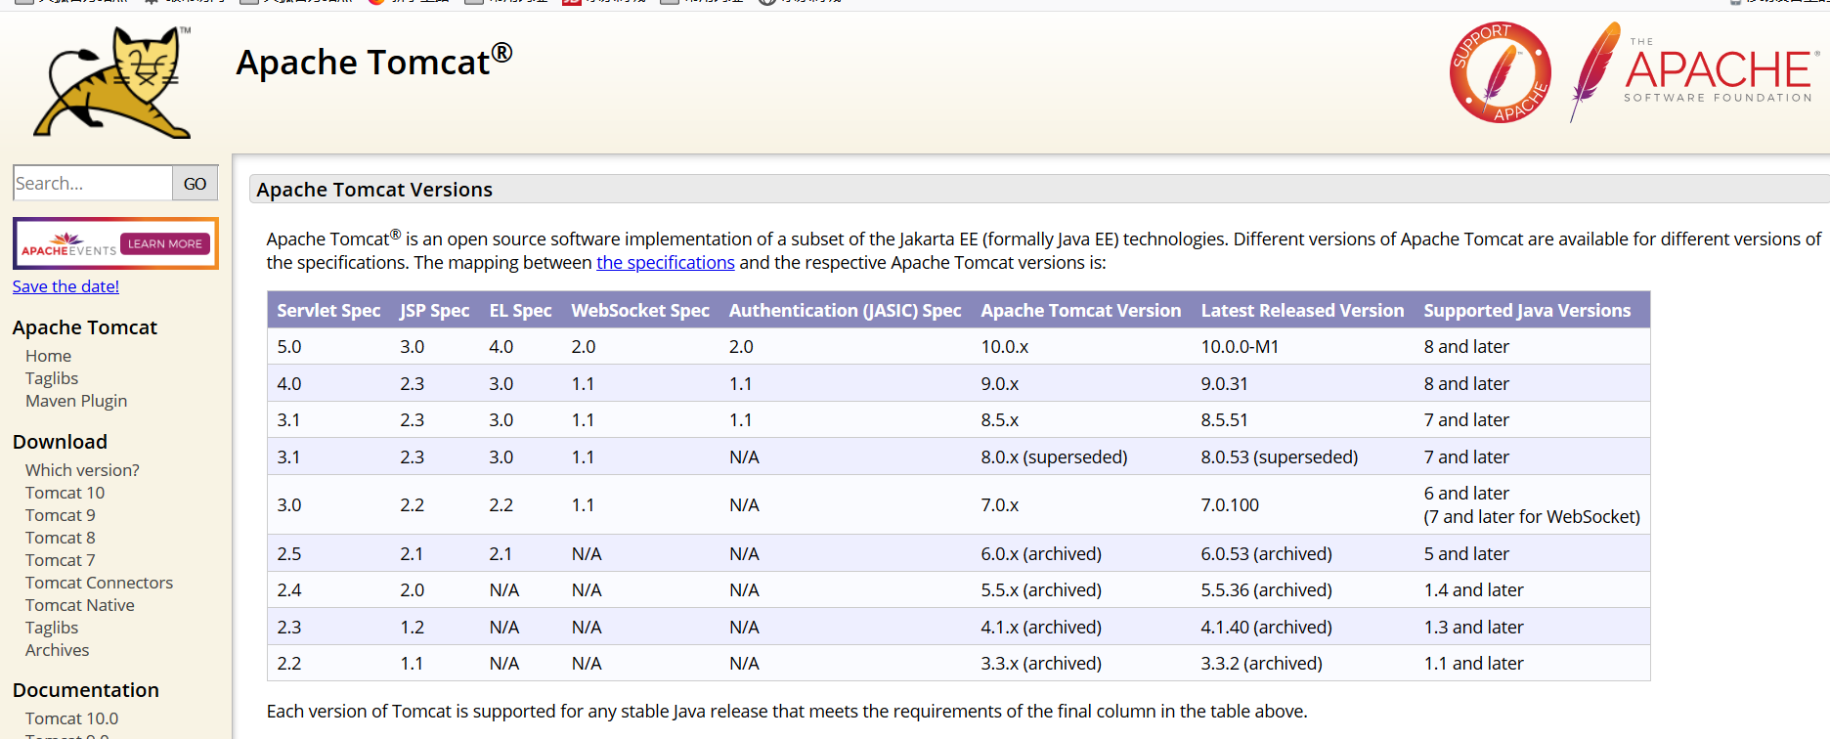Open Tomcat 10.0 documentation link
This screenshot has height=739, width=1830.
point(71,718)
